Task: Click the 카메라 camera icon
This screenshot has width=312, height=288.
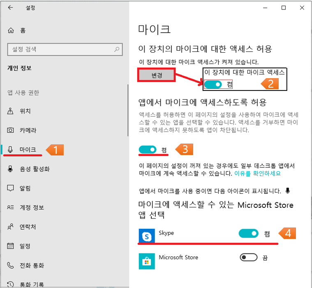Action: click(x=10, y=130)
